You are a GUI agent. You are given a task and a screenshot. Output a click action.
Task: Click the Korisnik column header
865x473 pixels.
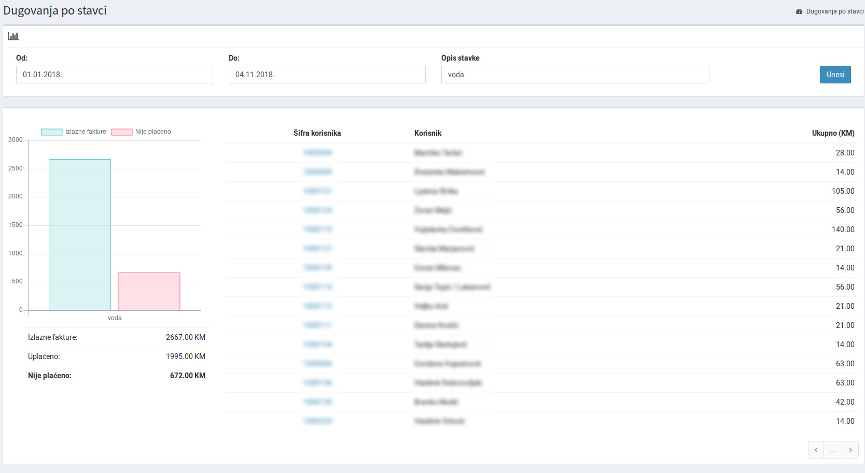coord(428,133)
